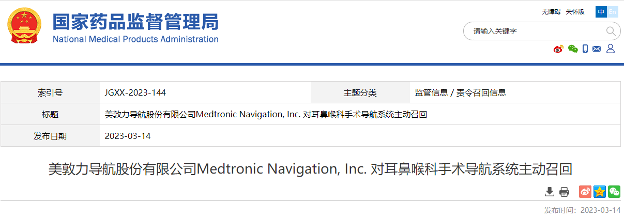Image resolution: width=624 pixels, height=218 pixels.
Task: Download the article via download icon
Action: [550, 192]
